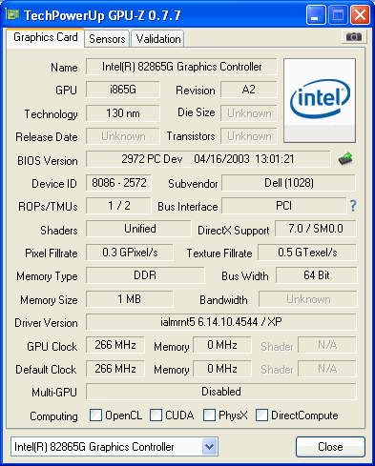
Task: Click the Memory 0 MHz field in Default Clock row
Action: point(222,369)
